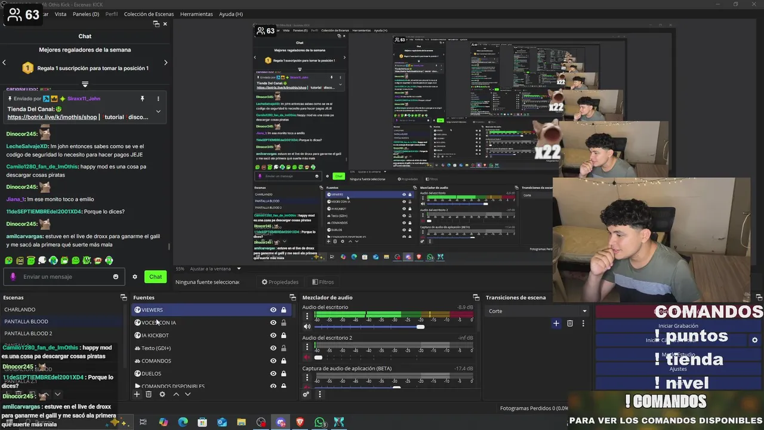Collapse the gifters banner with the handle
764x430 pixels.
point(85,84)
